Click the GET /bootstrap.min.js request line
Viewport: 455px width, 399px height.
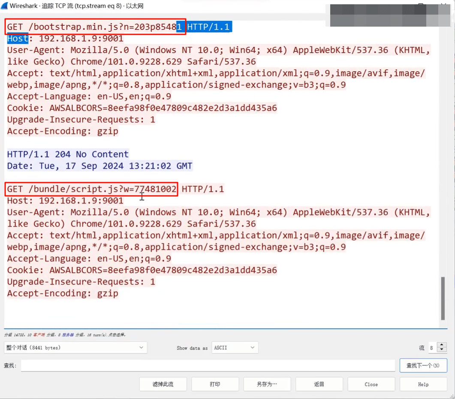(x=120, y=27)
